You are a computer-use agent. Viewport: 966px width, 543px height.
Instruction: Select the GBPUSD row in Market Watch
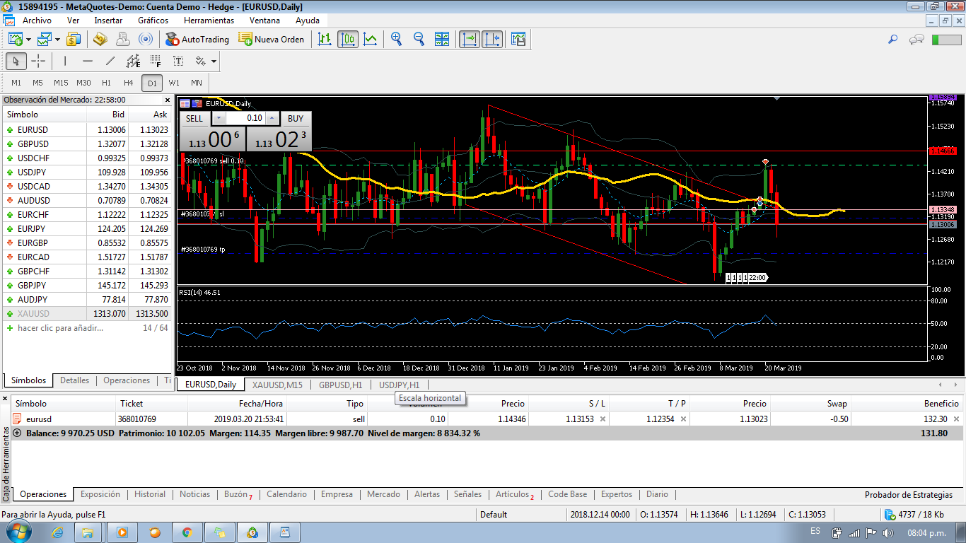(x=88, y=144)
